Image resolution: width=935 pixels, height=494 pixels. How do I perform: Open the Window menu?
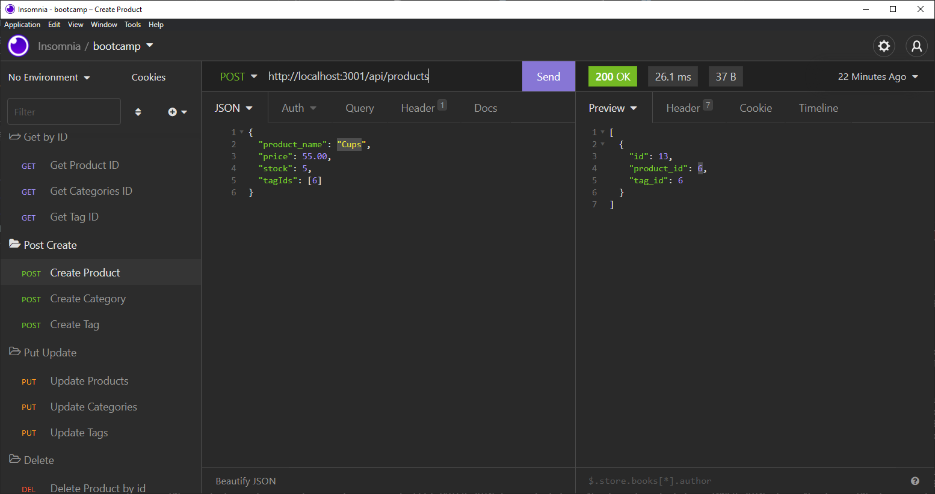[x=104, y=25]
